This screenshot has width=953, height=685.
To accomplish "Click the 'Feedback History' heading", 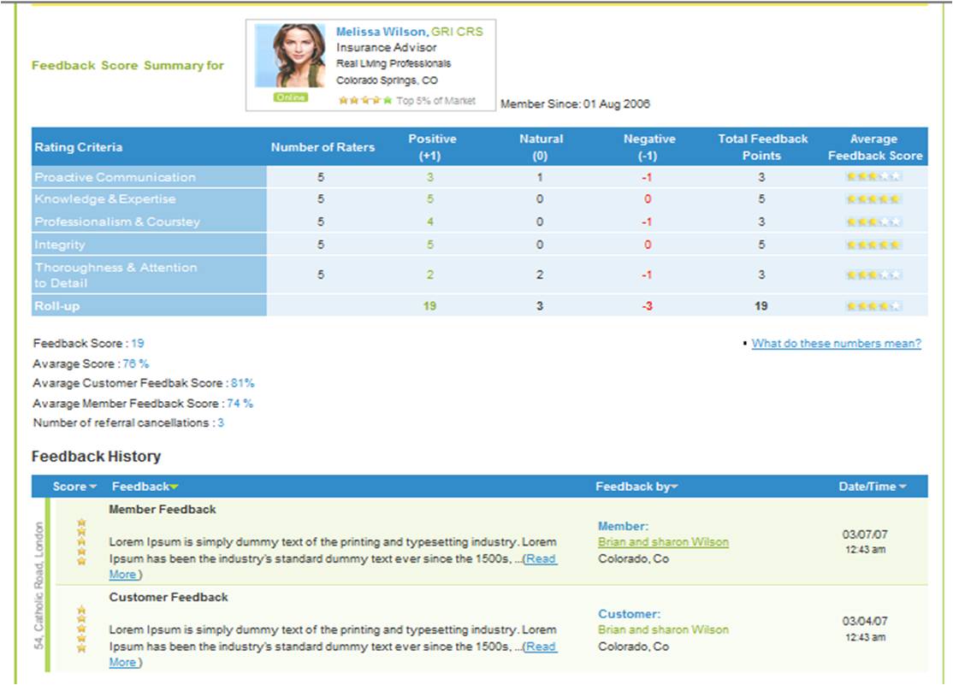I will 96,457.
